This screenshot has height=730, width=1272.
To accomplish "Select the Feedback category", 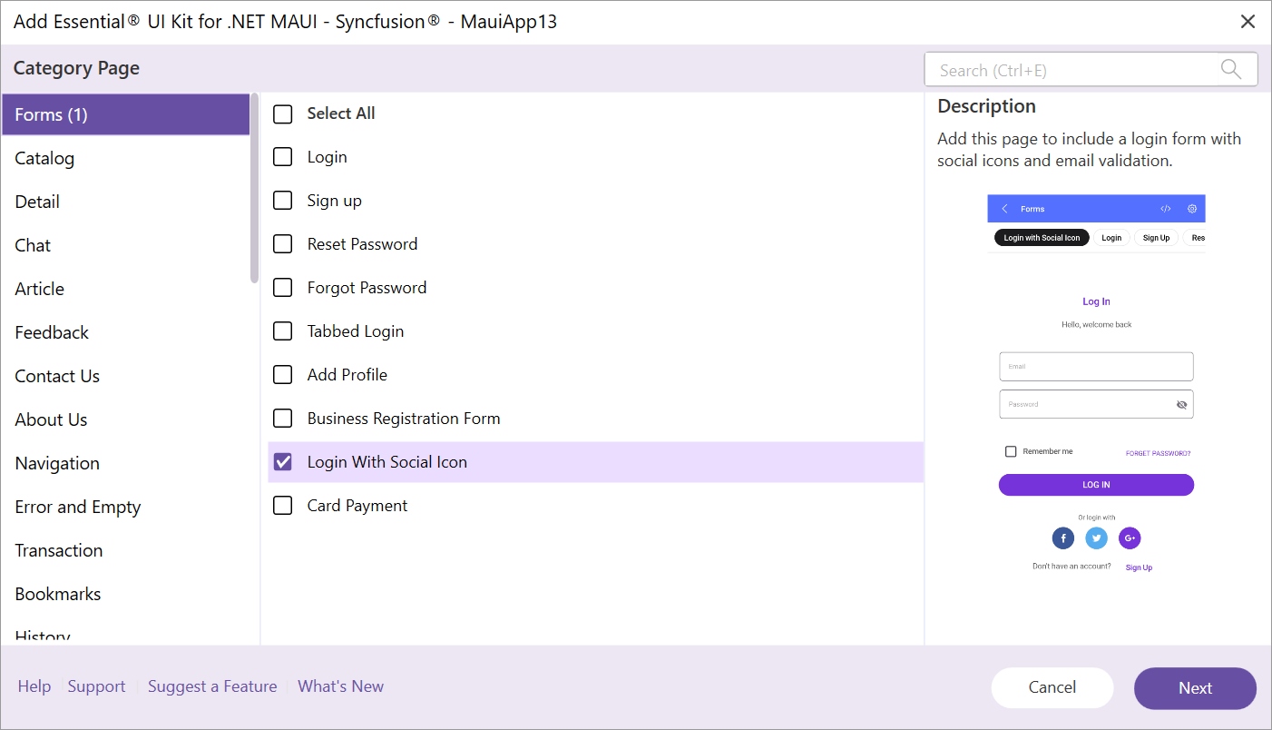I will click(125, 332).
